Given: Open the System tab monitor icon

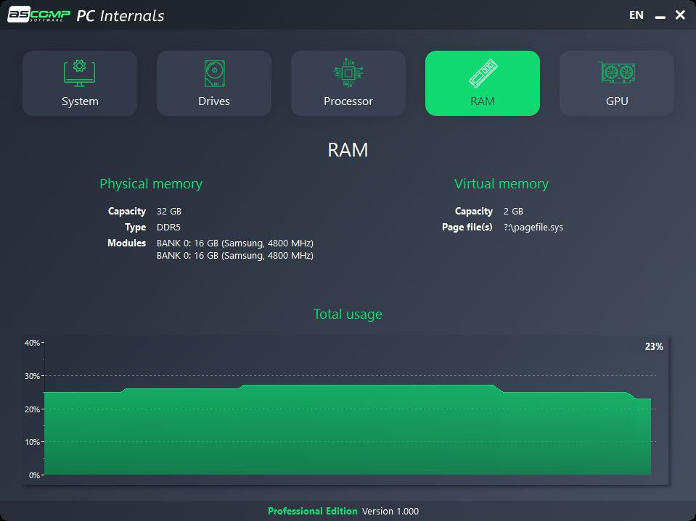Looking at the screenshot, I should (x=79, y=73).
